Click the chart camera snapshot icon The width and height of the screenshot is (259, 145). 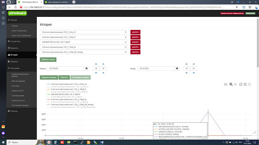[226, 84]
